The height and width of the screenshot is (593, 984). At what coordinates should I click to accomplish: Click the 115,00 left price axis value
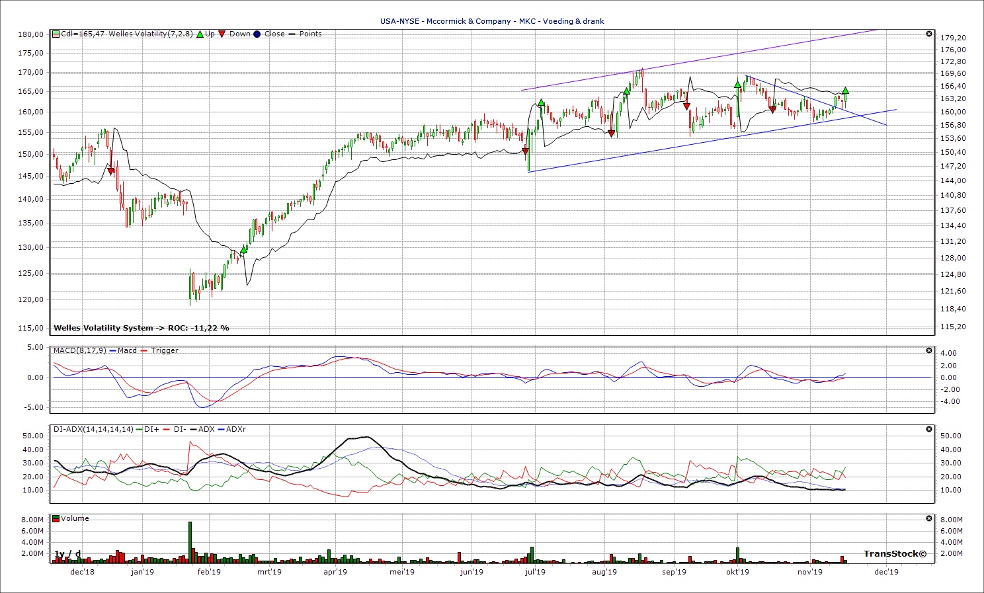[31, 328]
